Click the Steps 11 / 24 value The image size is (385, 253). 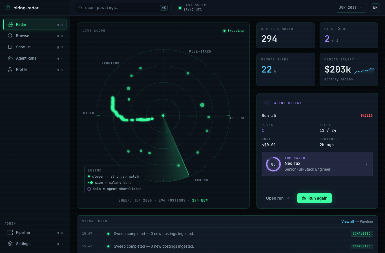point(328,130)
